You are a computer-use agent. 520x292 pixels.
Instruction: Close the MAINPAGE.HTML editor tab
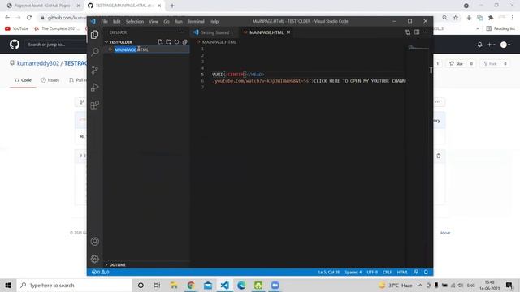288,32
